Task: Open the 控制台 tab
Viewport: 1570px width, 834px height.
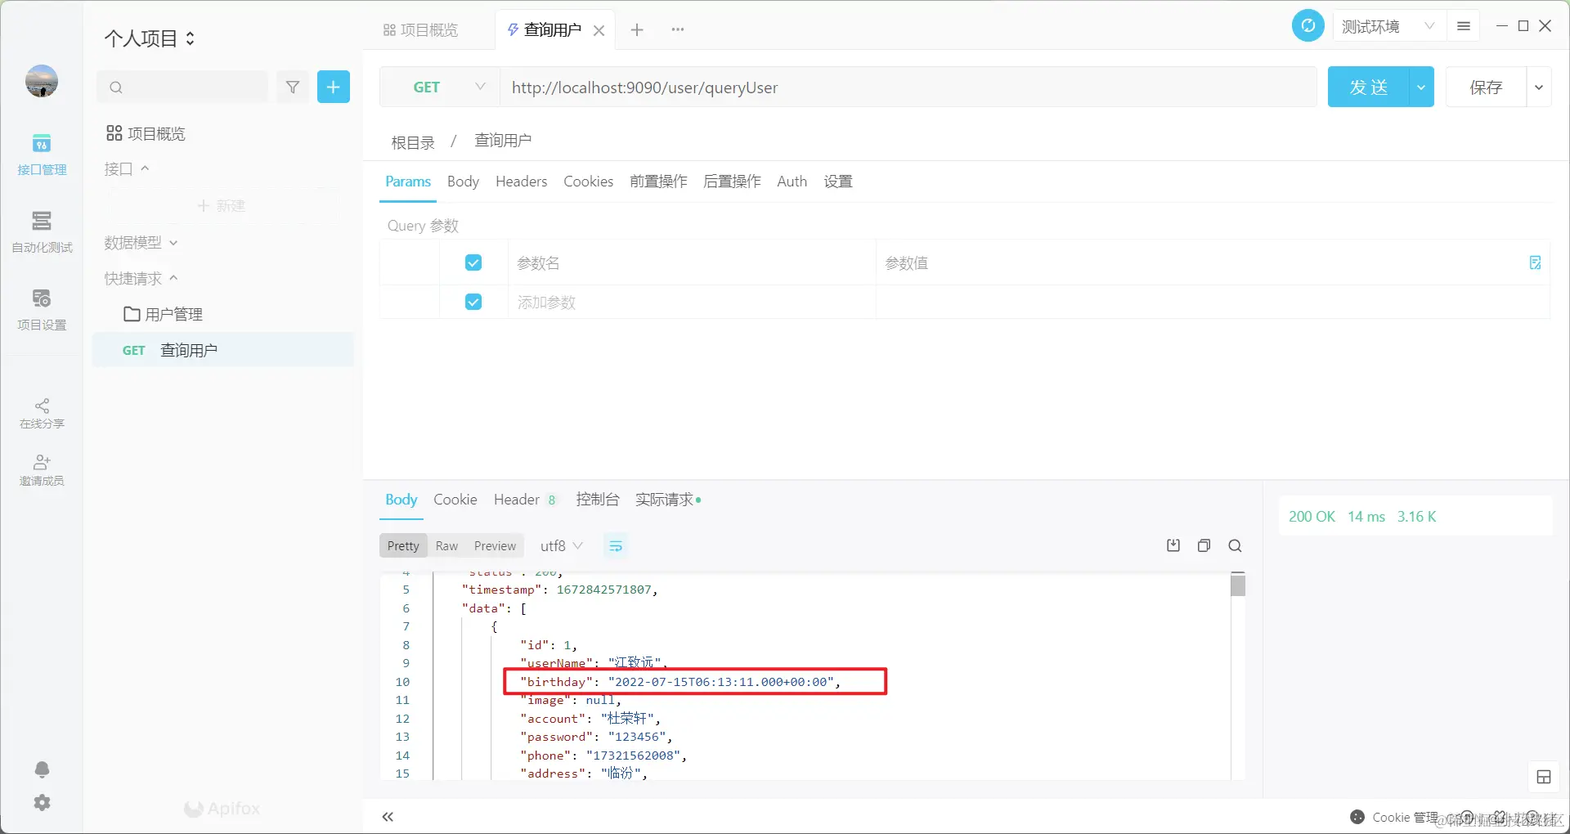Action: (597, 500)
